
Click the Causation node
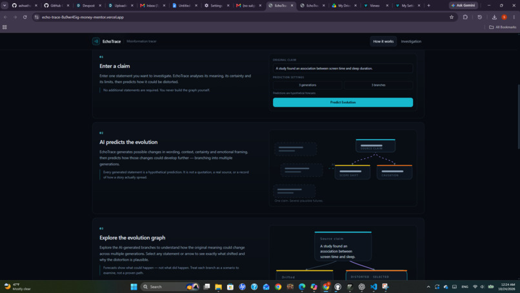394,172
